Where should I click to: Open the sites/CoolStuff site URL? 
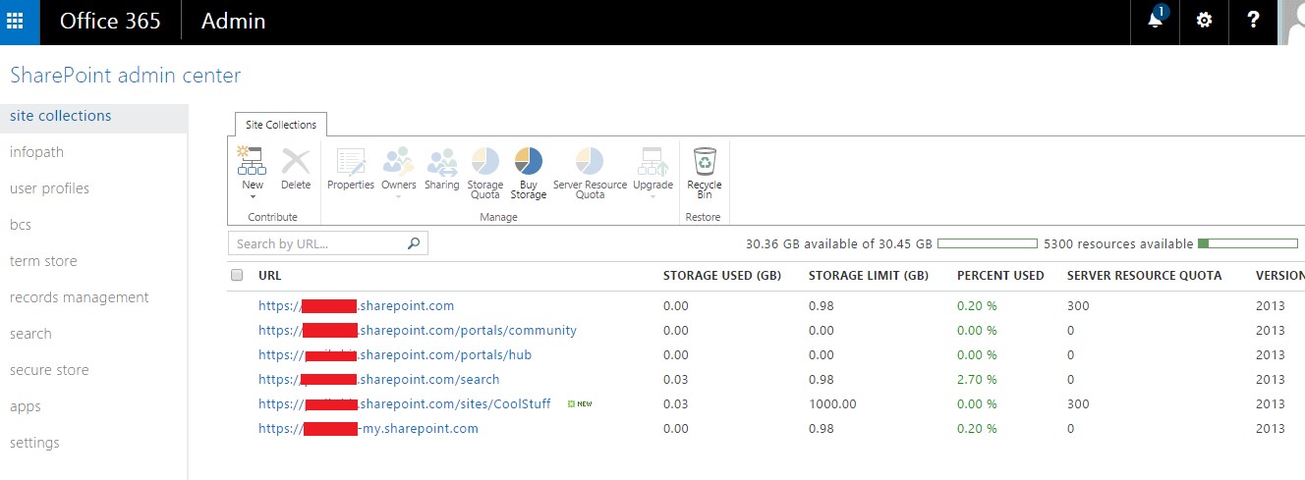coord(404,404)
